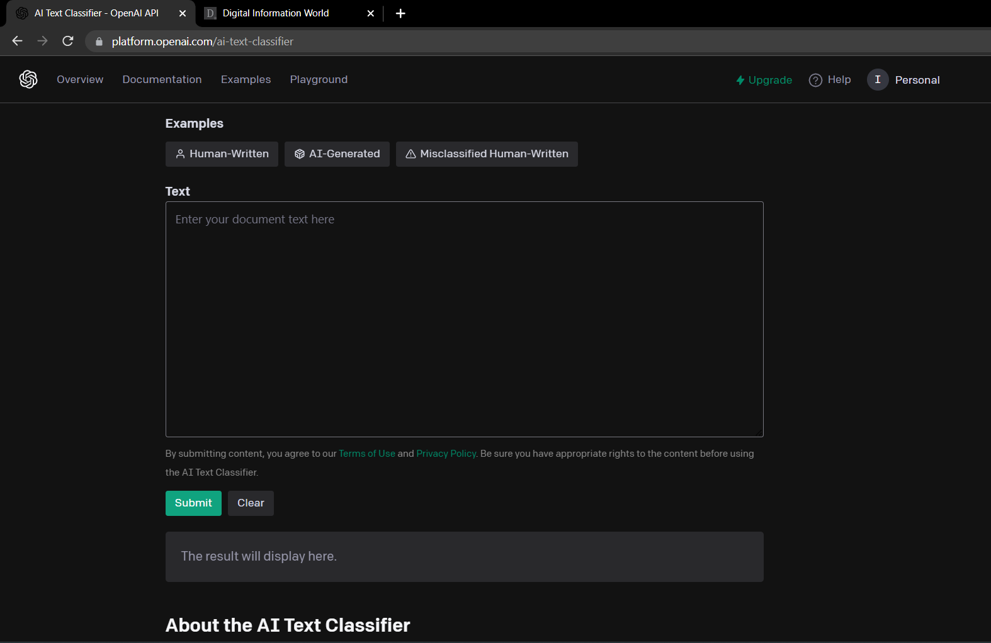This screenshot has width=991, height=643.
Task: Open the Help menu
Action: [830, 80]
